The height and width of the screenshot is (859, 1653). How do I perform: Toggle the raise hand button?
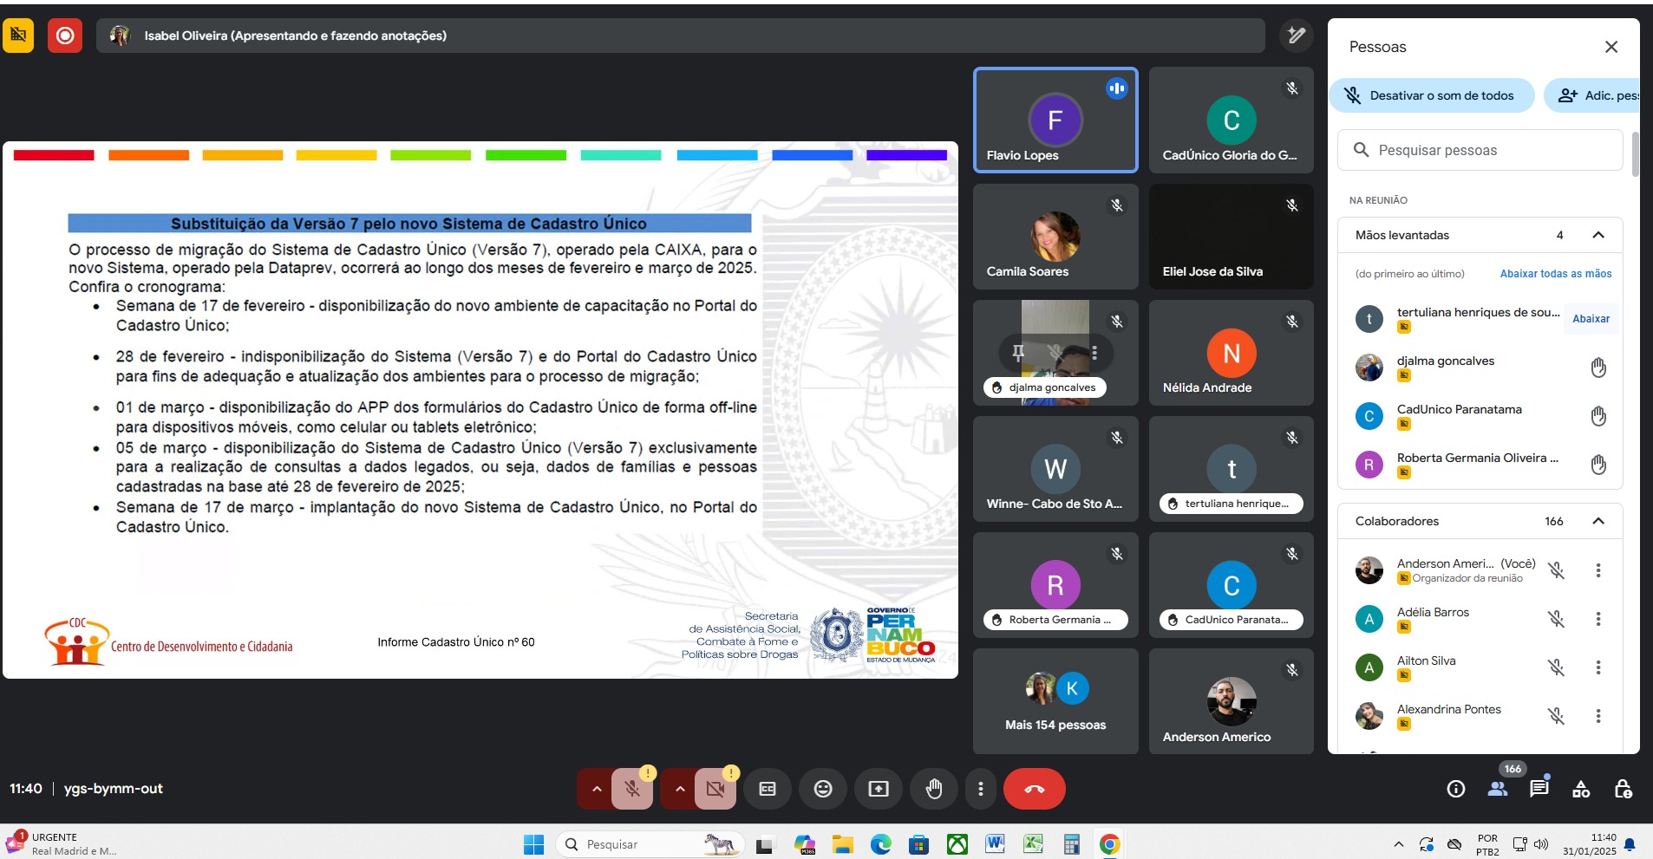933,789
